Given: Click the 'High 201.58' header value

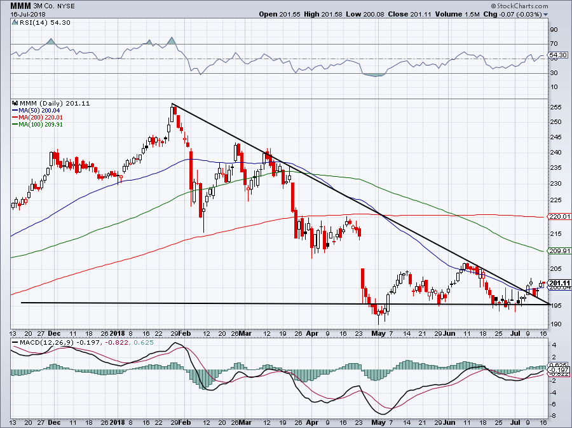Looking at the screenshot, I should [323, 14].
